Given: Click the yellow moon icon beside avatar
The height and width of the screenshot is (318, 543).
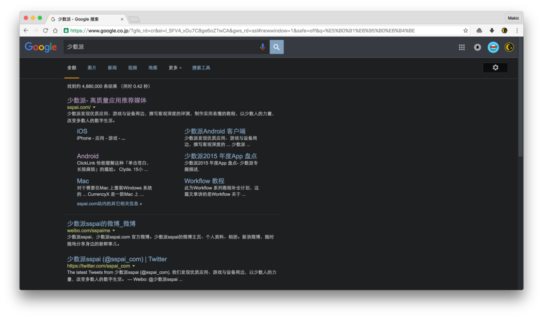Looking at the screenshot, I should click(509, 47).
